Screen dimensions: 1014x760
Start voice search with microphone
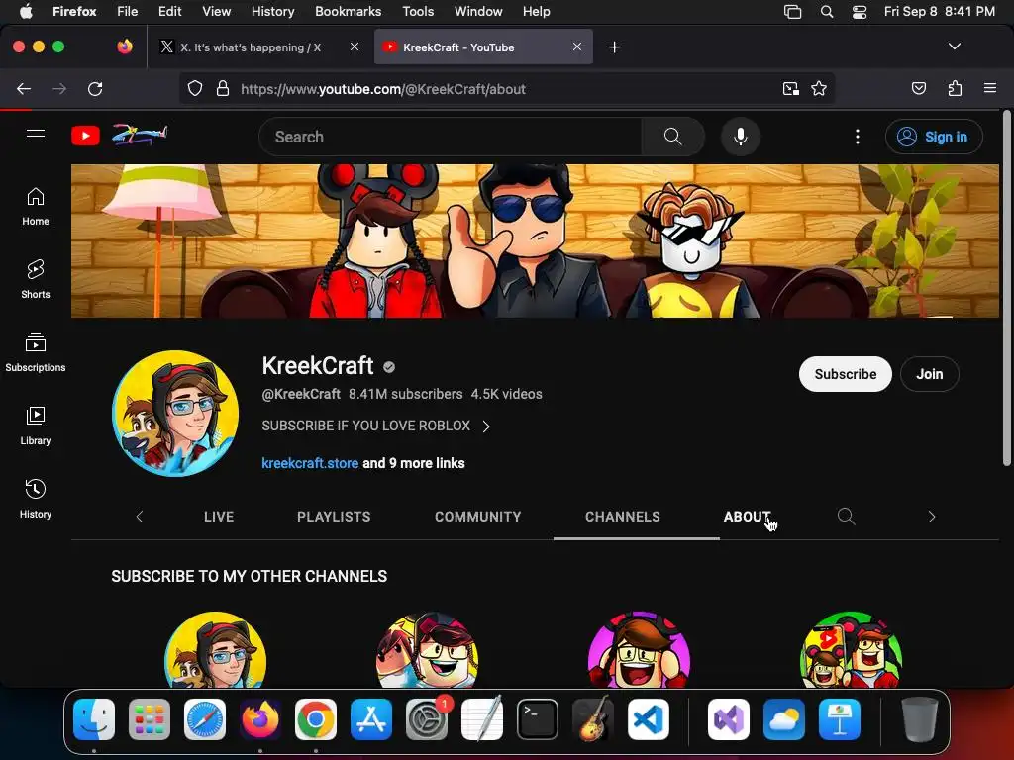pyautogui.click(x=741, y=137)
